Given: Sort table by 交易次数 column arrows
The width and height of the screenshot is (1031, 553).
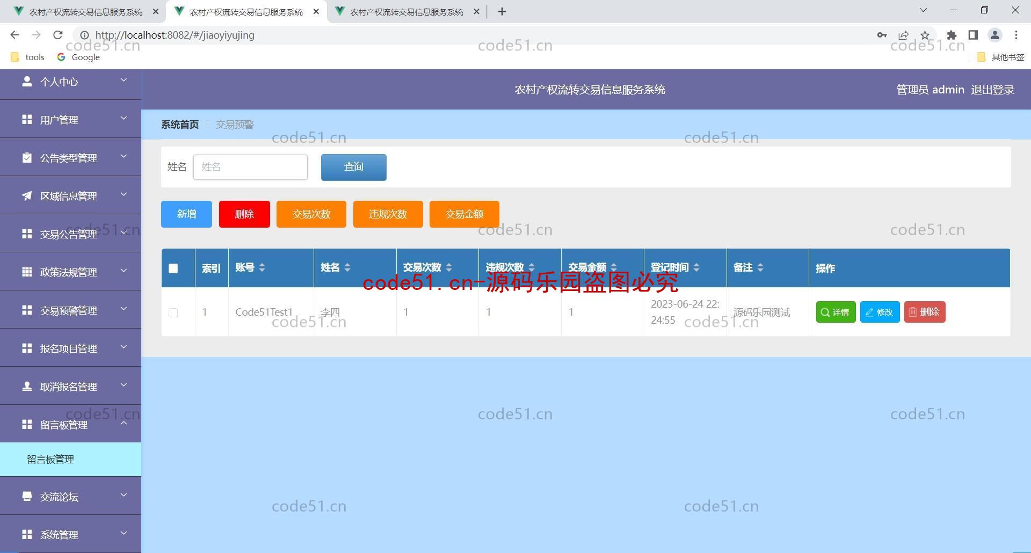Looking at the screenshot, I should click(x=449, y=267).
